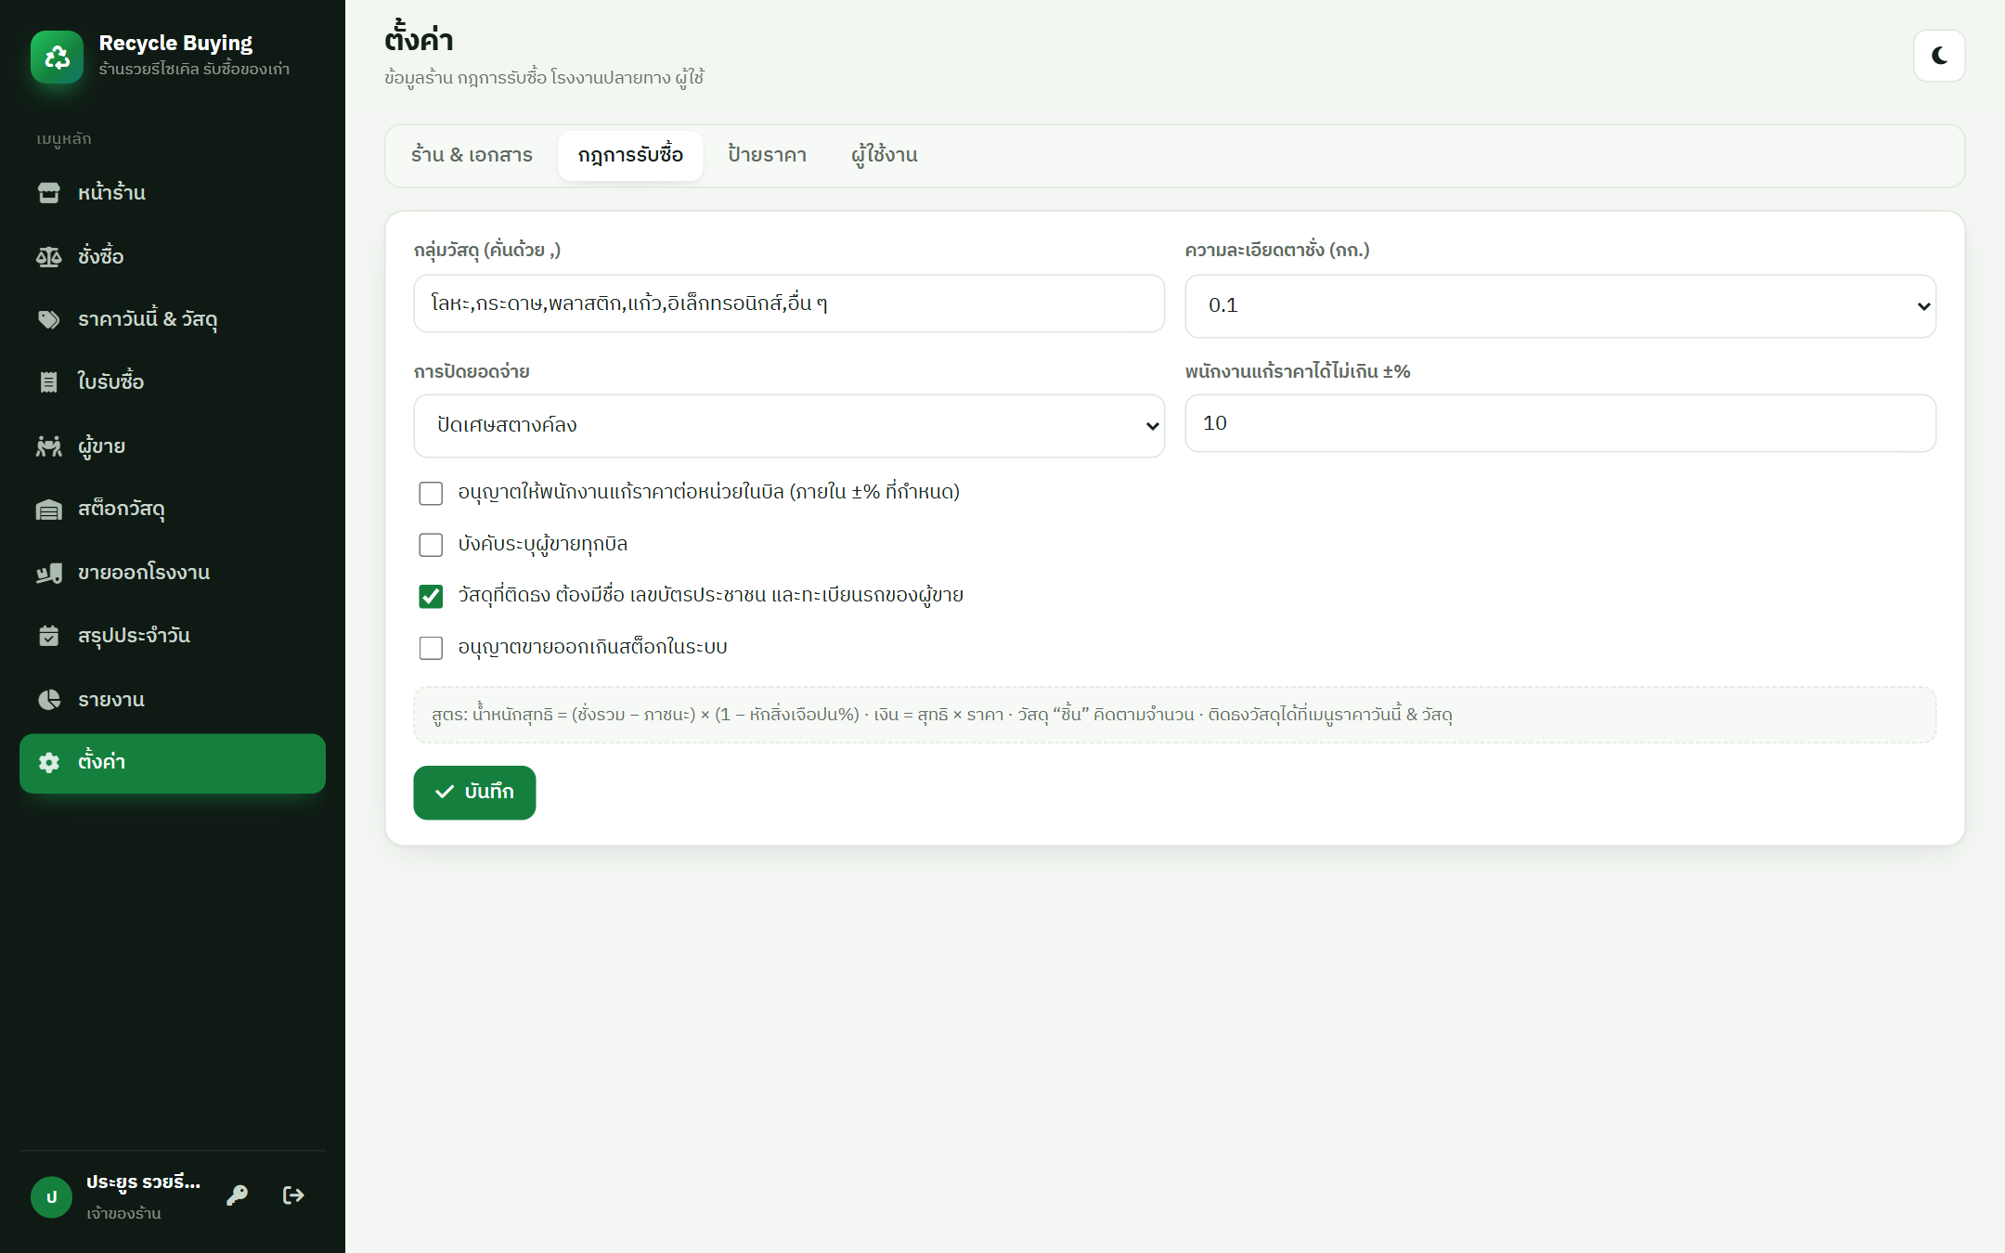Open สรุปประจำวัน menu label

point(134,636)
